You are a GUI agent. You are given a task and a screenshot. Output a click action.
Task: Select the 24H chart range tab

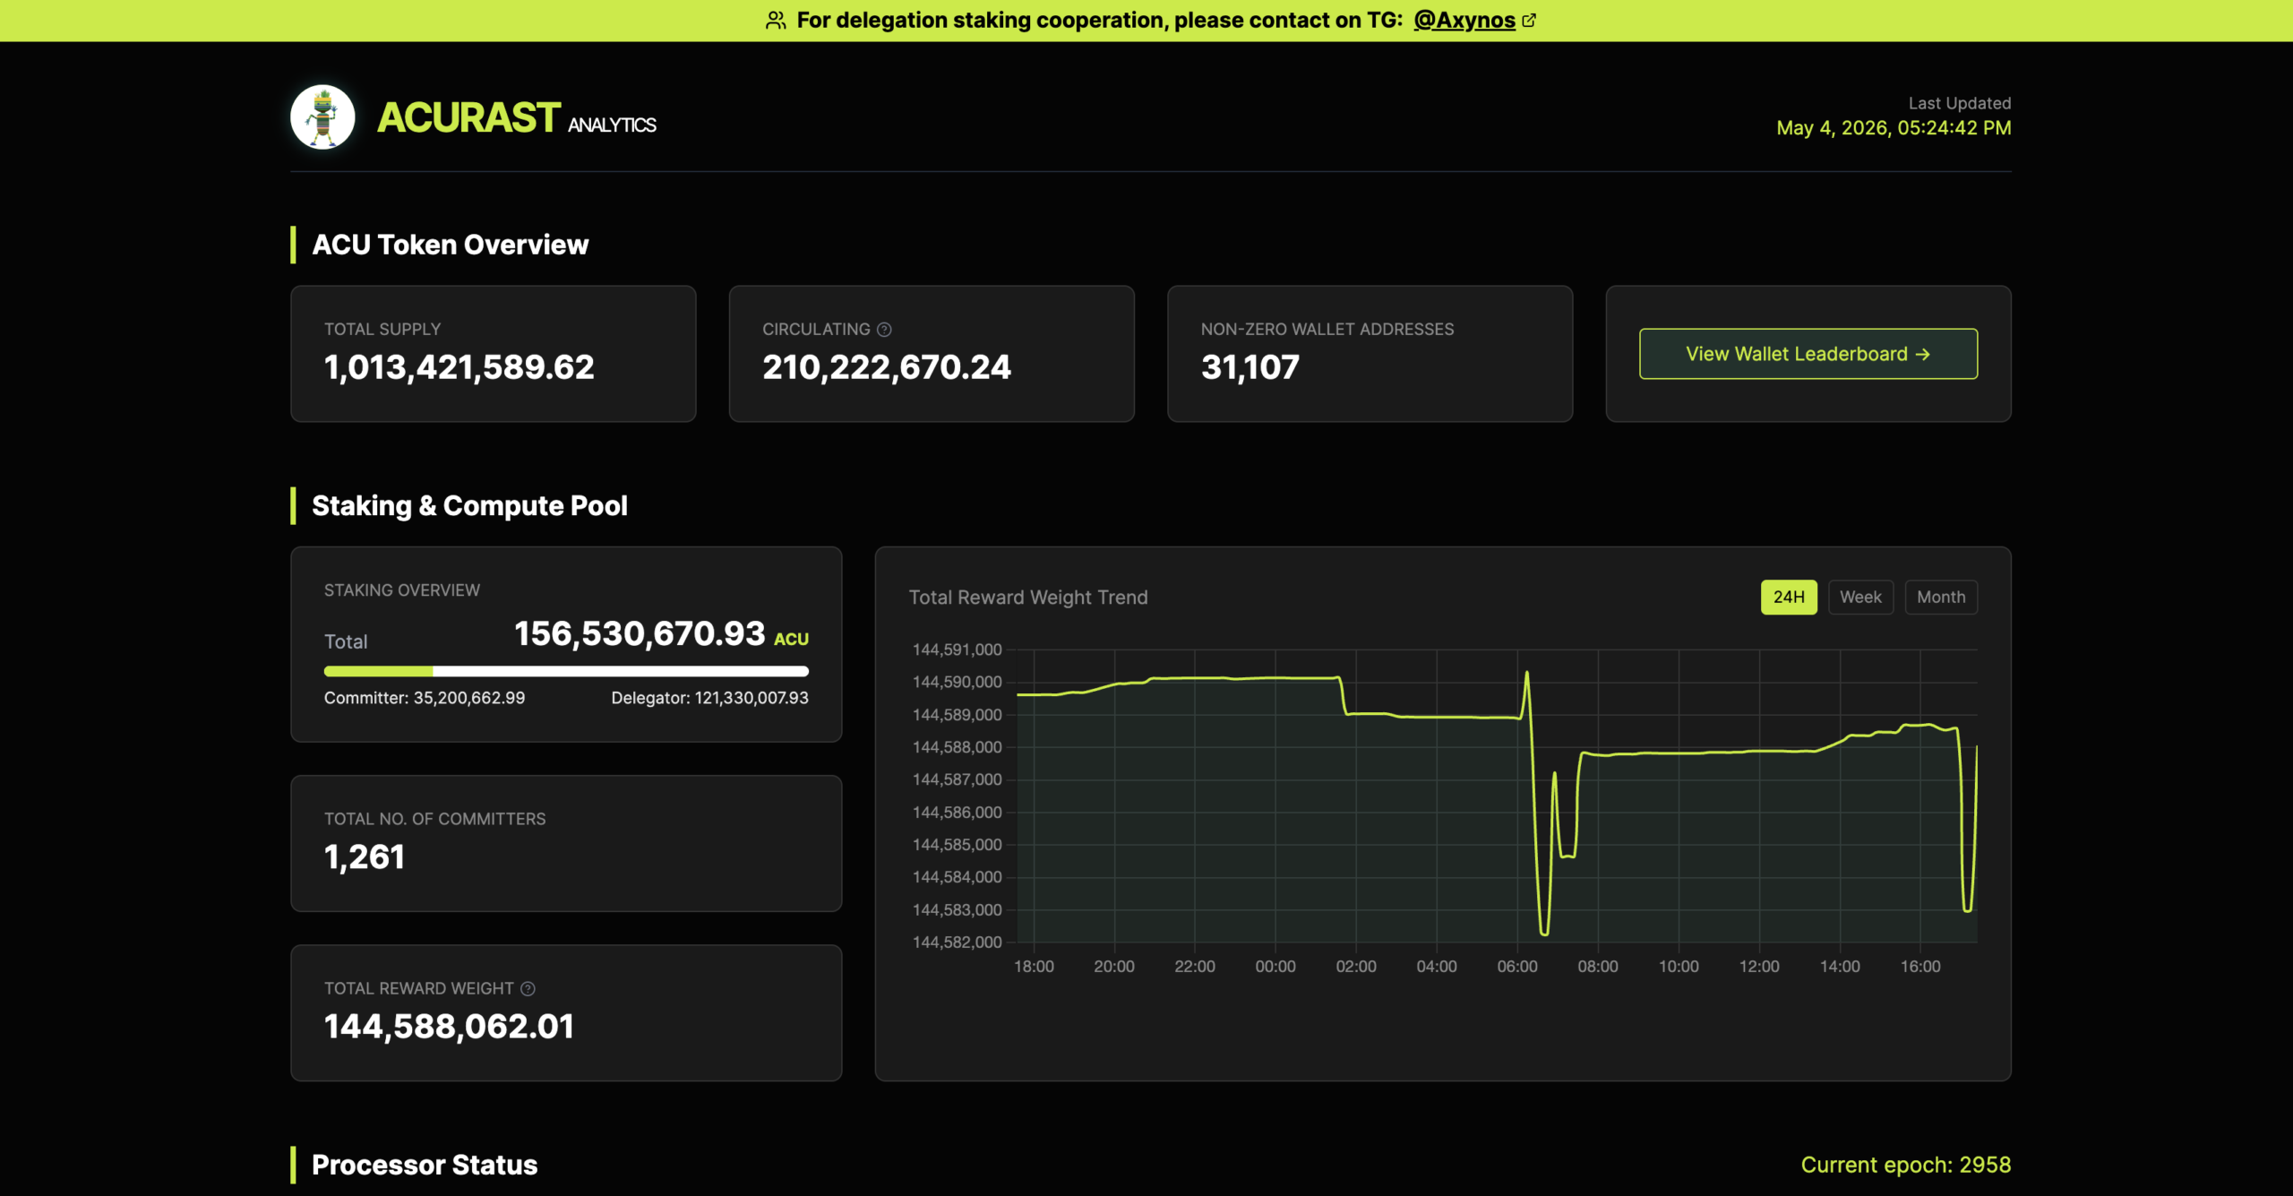1789,598
